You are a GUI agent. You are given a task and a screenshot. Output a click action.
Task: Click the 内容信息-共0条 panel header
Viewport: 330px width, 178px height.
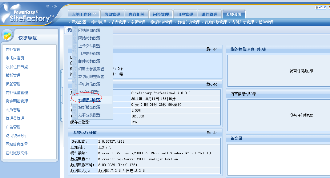pos(278,94)
